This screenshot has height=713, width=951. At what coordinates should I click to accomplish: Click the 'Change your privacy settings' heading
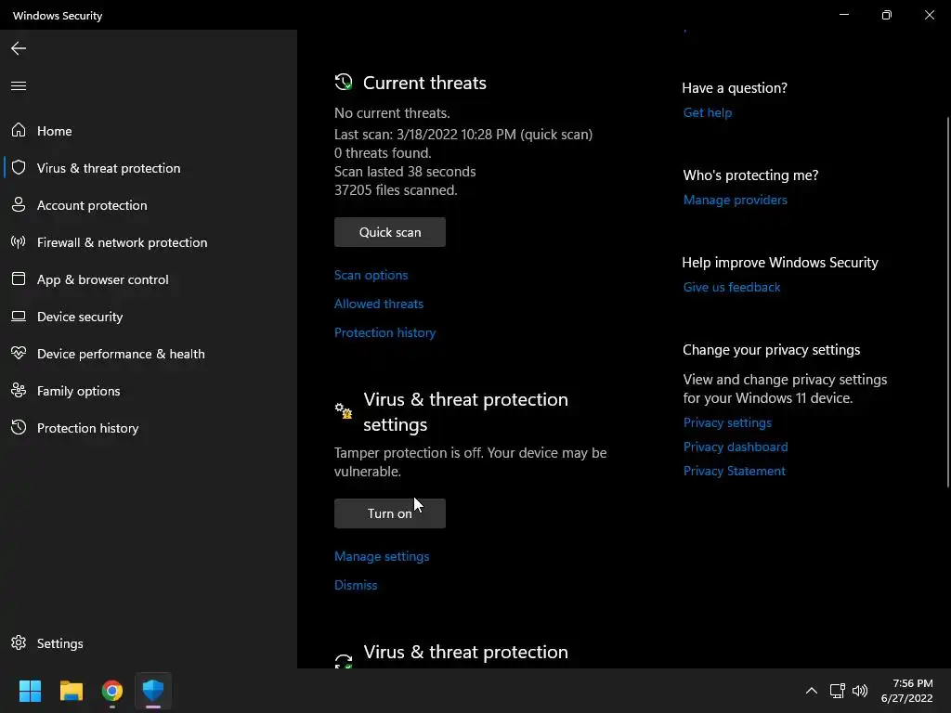coord(772,350)
